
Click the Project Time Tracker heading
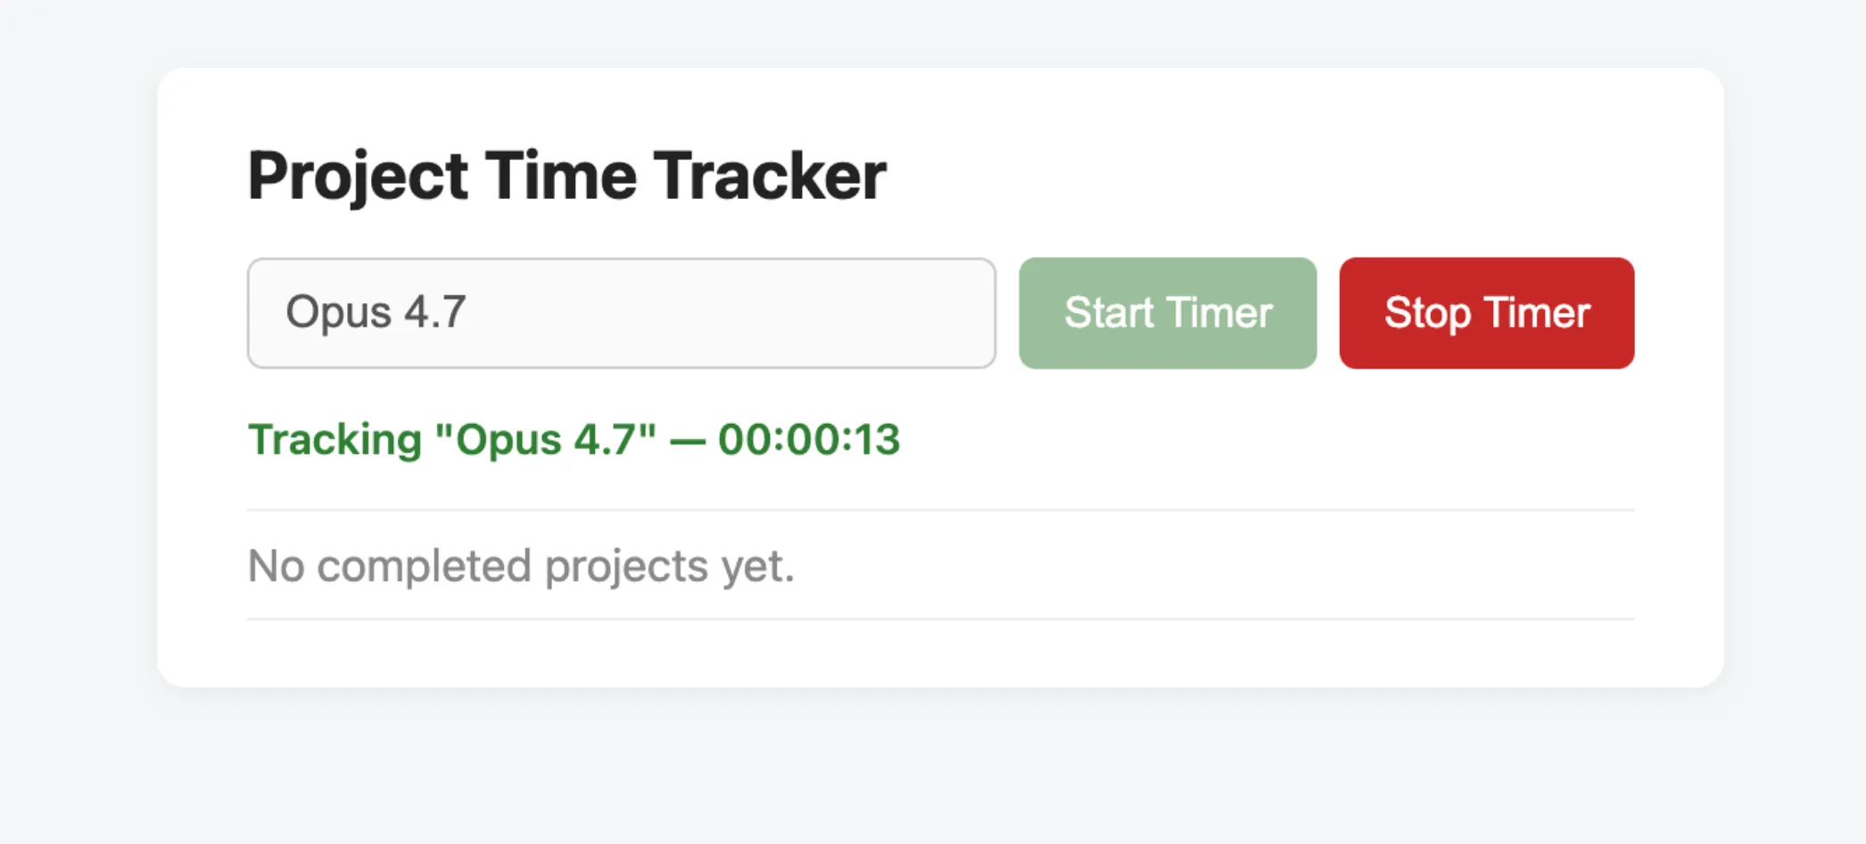click(566, 176)
